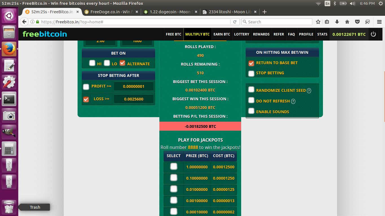The image size is (385, 216).
Task: Switch to Moon dogecoin tab
Action: pos(170,12)
